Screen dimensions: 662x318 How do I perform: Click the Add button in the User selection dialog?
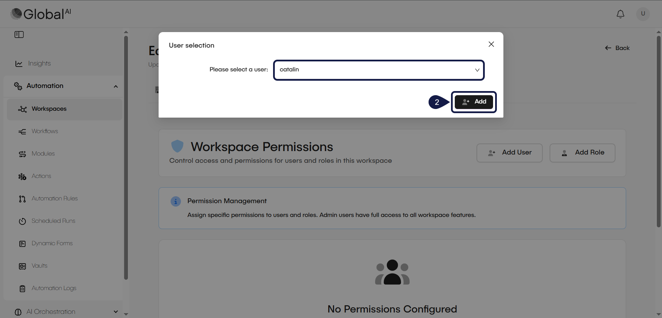pyautogui.click(x=474, y=102)
